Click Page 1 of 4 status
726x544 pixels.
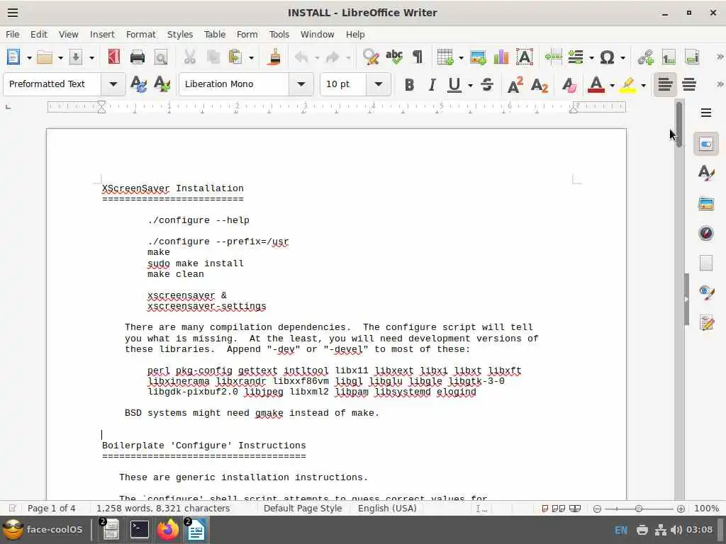pos(51,509)
